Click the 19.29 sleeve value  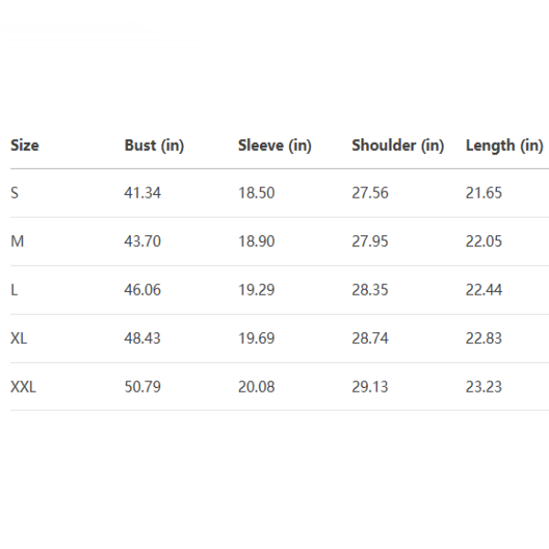pos(256,290)
